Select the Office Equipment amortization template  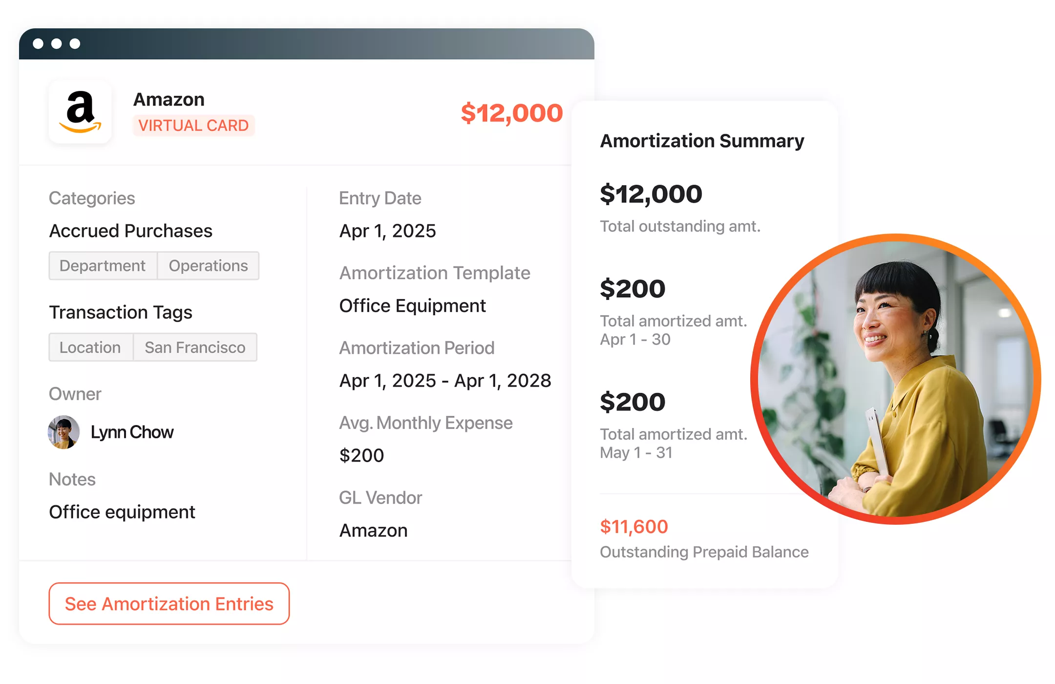412,306
